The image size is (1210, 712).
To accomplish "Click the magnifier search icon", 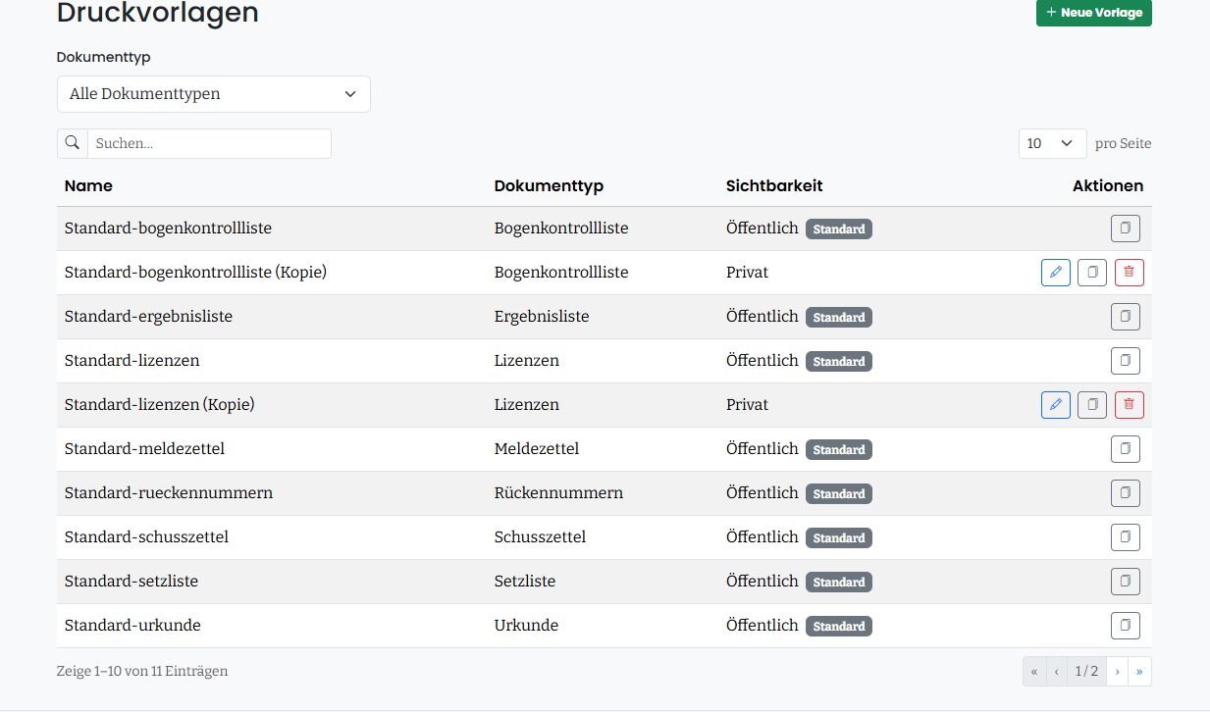I will click(73, 143).
